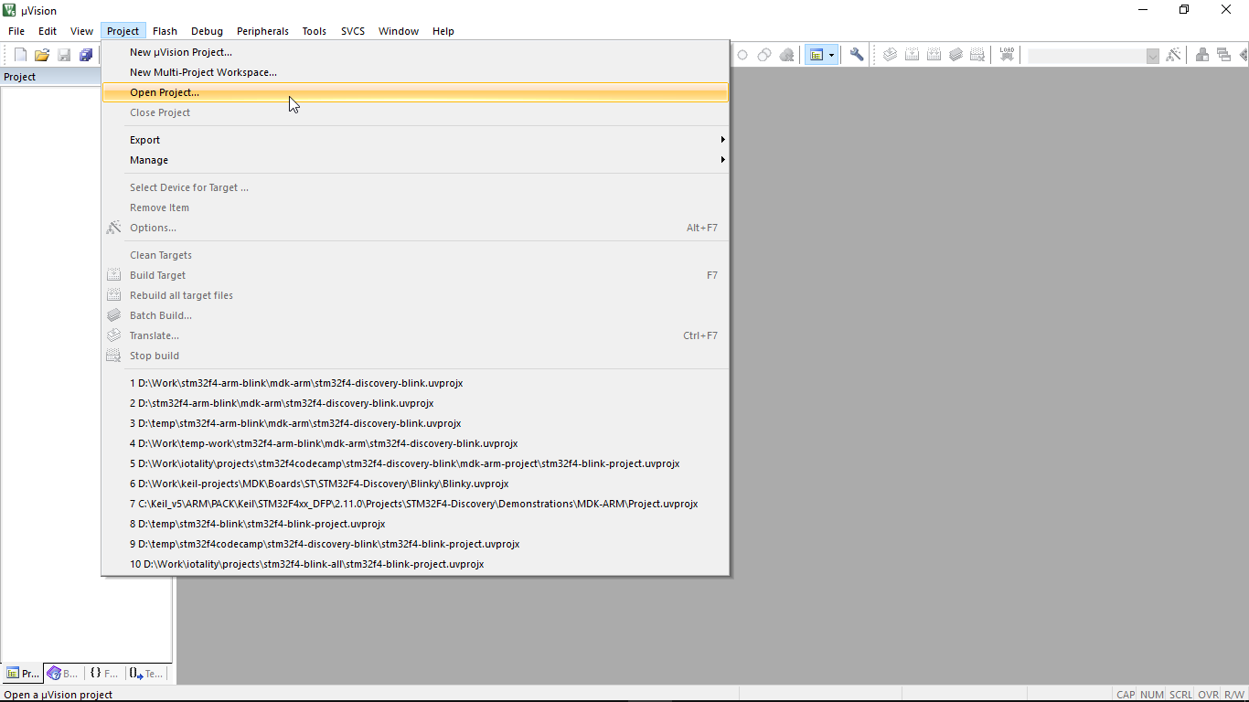Viewport: 1249px width, 702px height.
Task: Open recent project 4 in temp-work folder
Action: click(x=415, y=443)
